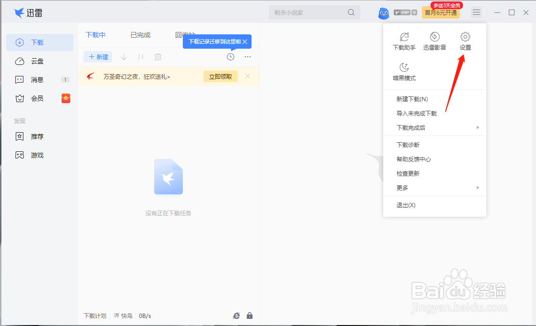Click the 0B/s speed indicator
This screenshot has width=536, height=326.
(x=145, y=316)
